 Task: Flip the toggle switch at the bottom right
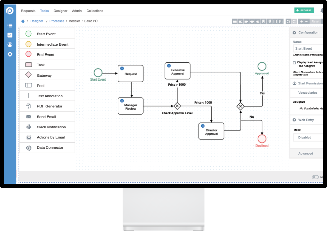coord(315,177)
